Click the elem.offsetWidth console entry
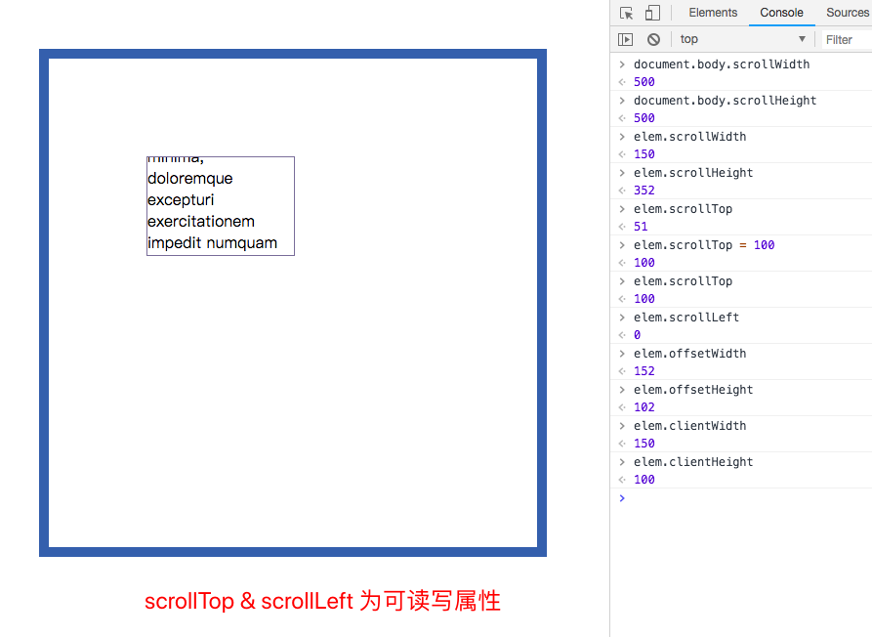 click(689, 354)
